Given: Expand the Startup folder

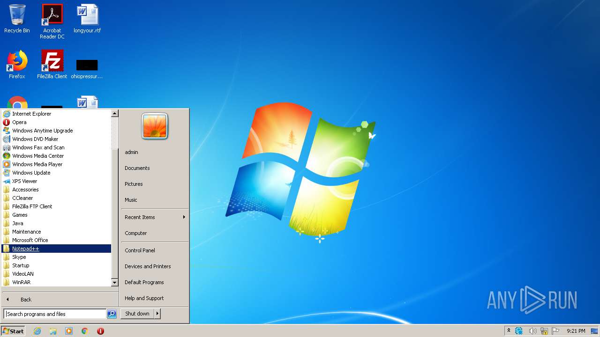Looking at the screenshot, I should (x=56, y=265).
